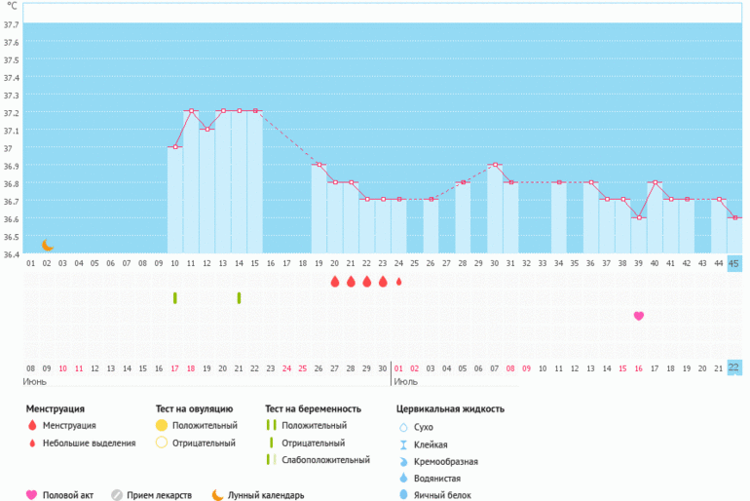Click the pill icon beside Прием лекарств
The width and height of the screenshot is (750, 501).
click(117, 495)
